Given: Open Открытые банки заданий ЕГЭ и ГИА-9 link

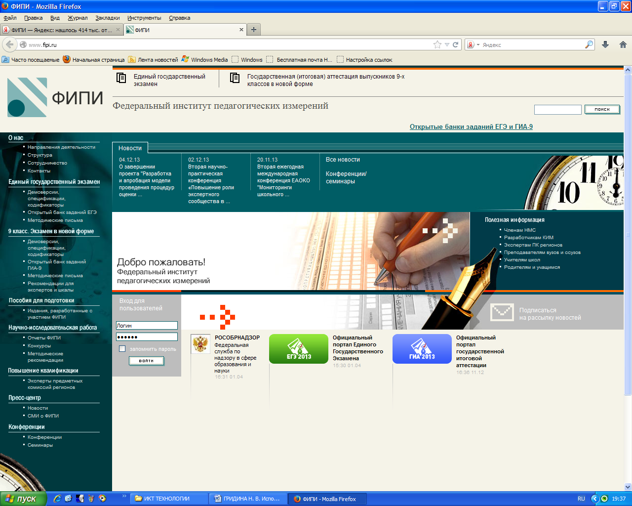Looking at the screenshot, I should point(471,126).
